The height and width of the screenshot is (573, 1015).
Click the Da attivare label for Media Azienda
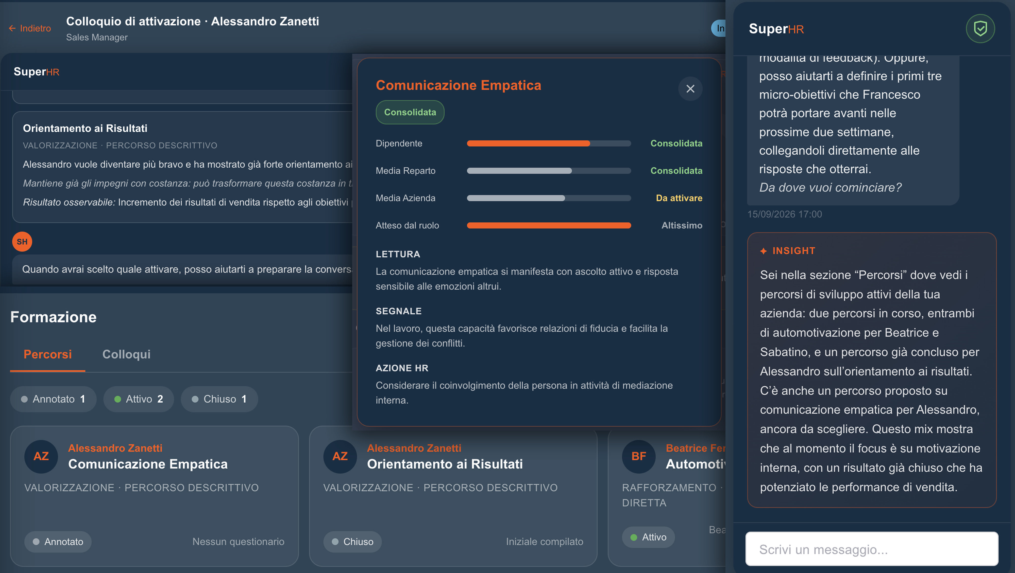[679, 198]
